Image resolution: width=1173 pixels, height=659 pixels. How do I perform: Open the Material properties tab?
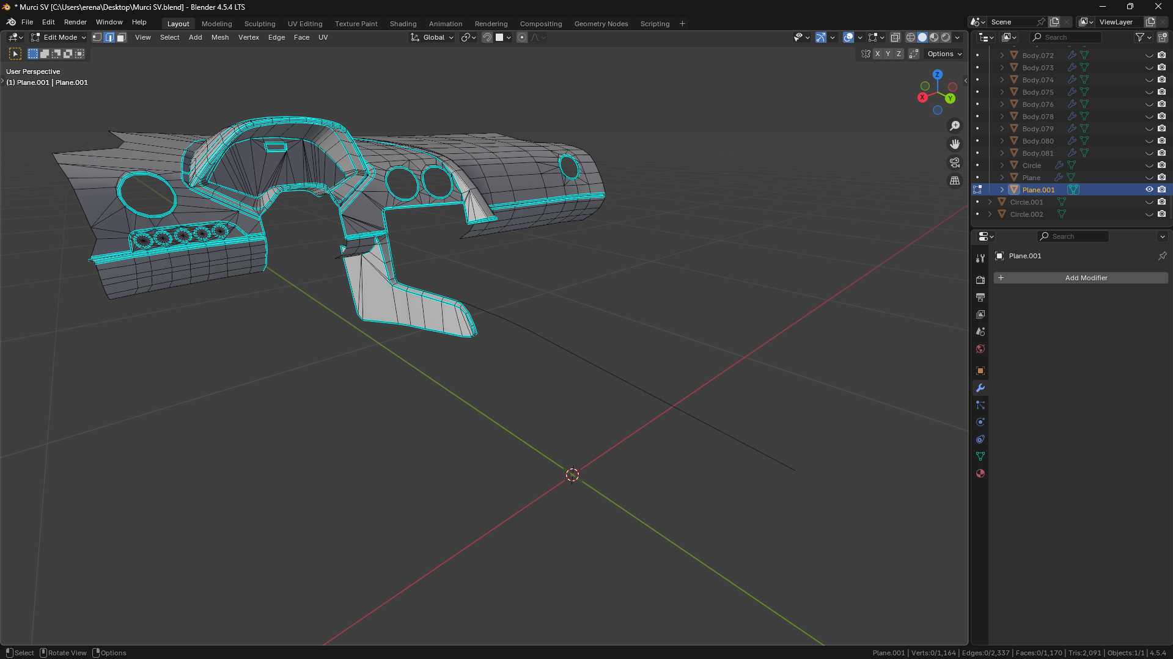tap(980, 473)
